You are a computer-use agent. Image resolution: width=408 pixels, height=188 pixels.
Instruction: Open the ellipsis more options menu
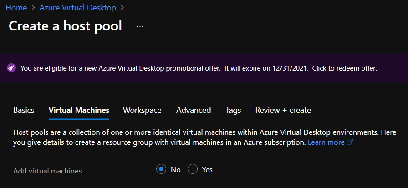coord(140,26)
